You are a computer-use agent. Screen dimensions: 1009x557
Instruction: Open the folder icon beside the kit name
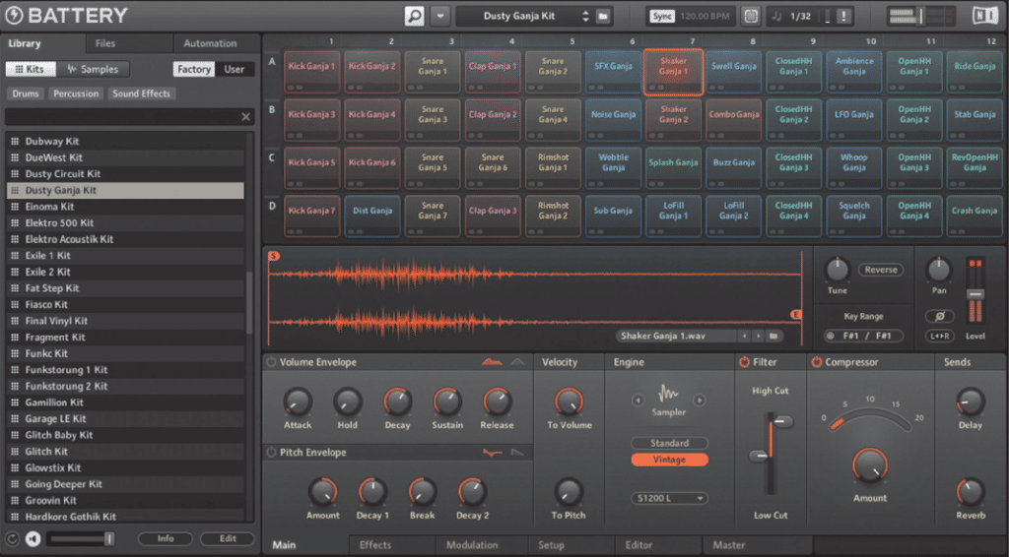[x=603, y=16]
